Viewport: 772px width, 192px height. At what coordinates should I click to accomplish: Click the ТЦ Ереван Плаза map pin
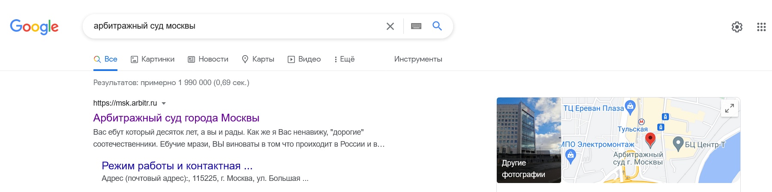(630, 106)
